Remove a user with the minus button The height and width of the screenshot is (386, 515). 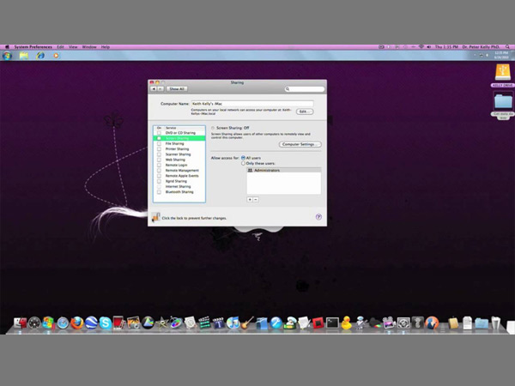click(256, 200)
